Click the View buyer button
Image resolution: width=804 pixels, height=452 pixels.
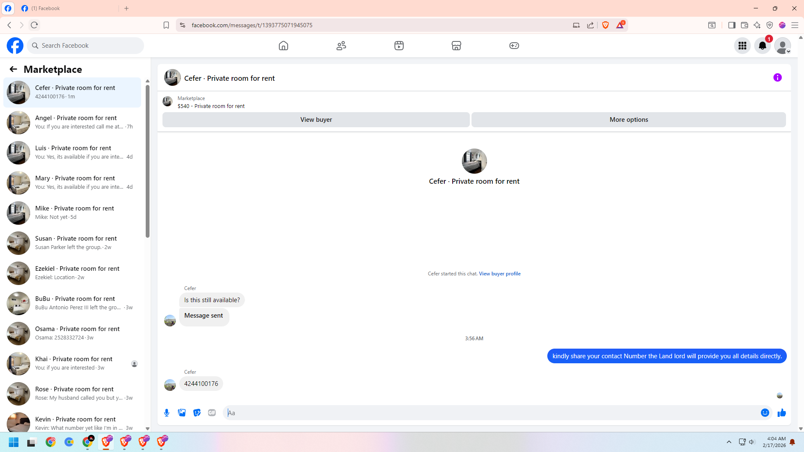(x=316, y=120)
